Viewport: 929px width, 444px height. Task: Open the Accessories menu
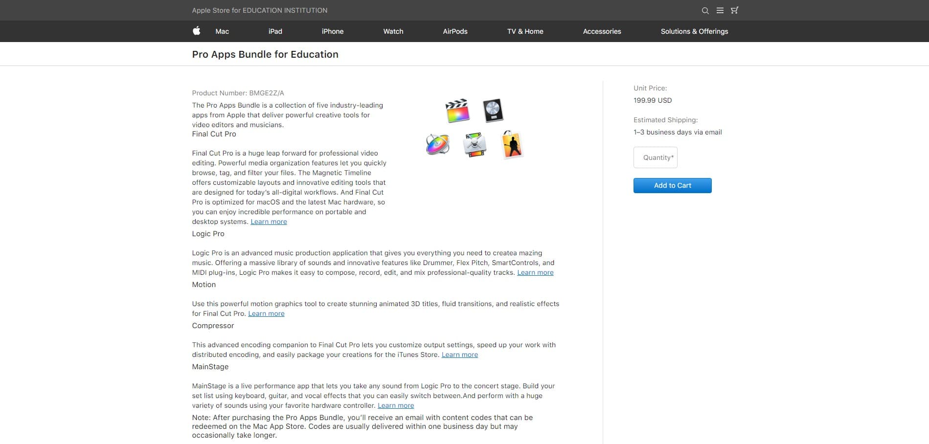coord(602,31)
